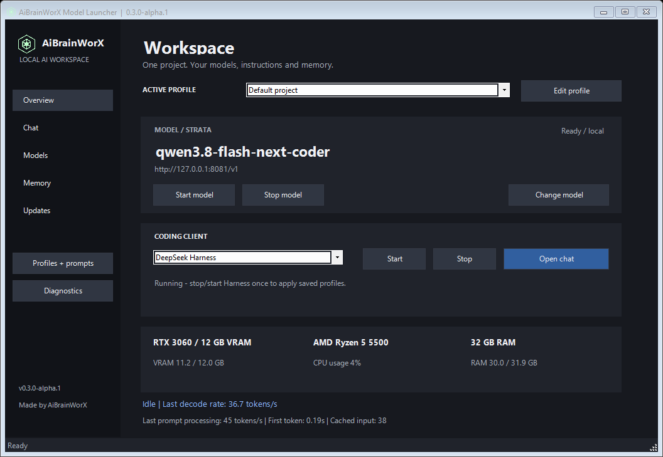Click the Running harness status message
The height and width of the screenshot is (457, 663).
point(250,283)
